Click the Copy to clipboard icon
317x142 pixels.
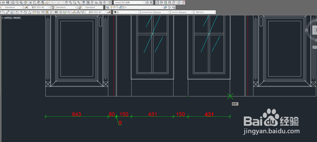pyautogui.click(x=35, y=3)
